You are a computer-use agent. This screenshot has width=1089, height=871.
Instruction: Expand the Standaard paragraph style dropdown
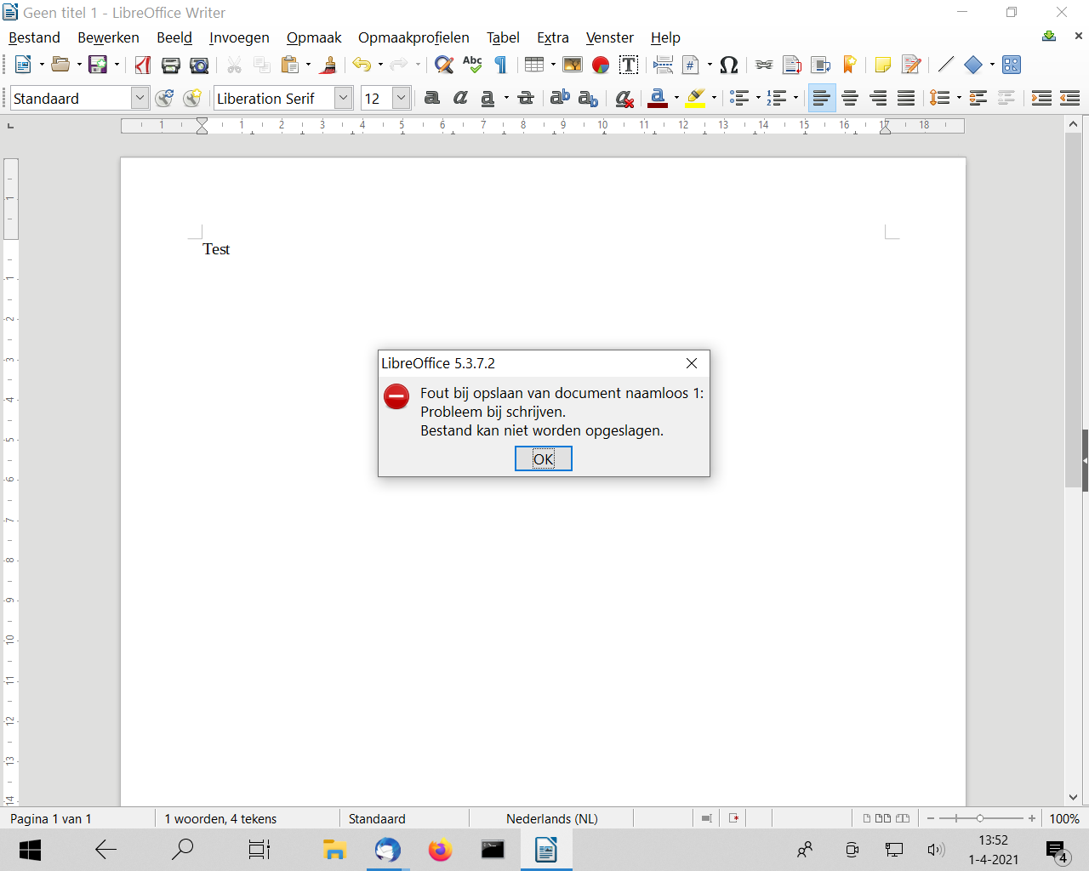coord(140,99)
